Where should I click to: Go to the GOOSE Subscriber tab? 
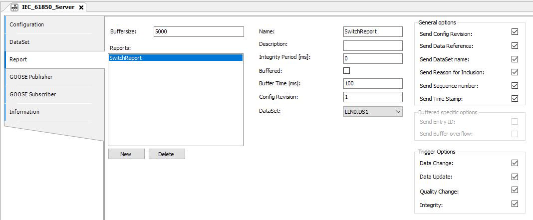coord(33,94)
